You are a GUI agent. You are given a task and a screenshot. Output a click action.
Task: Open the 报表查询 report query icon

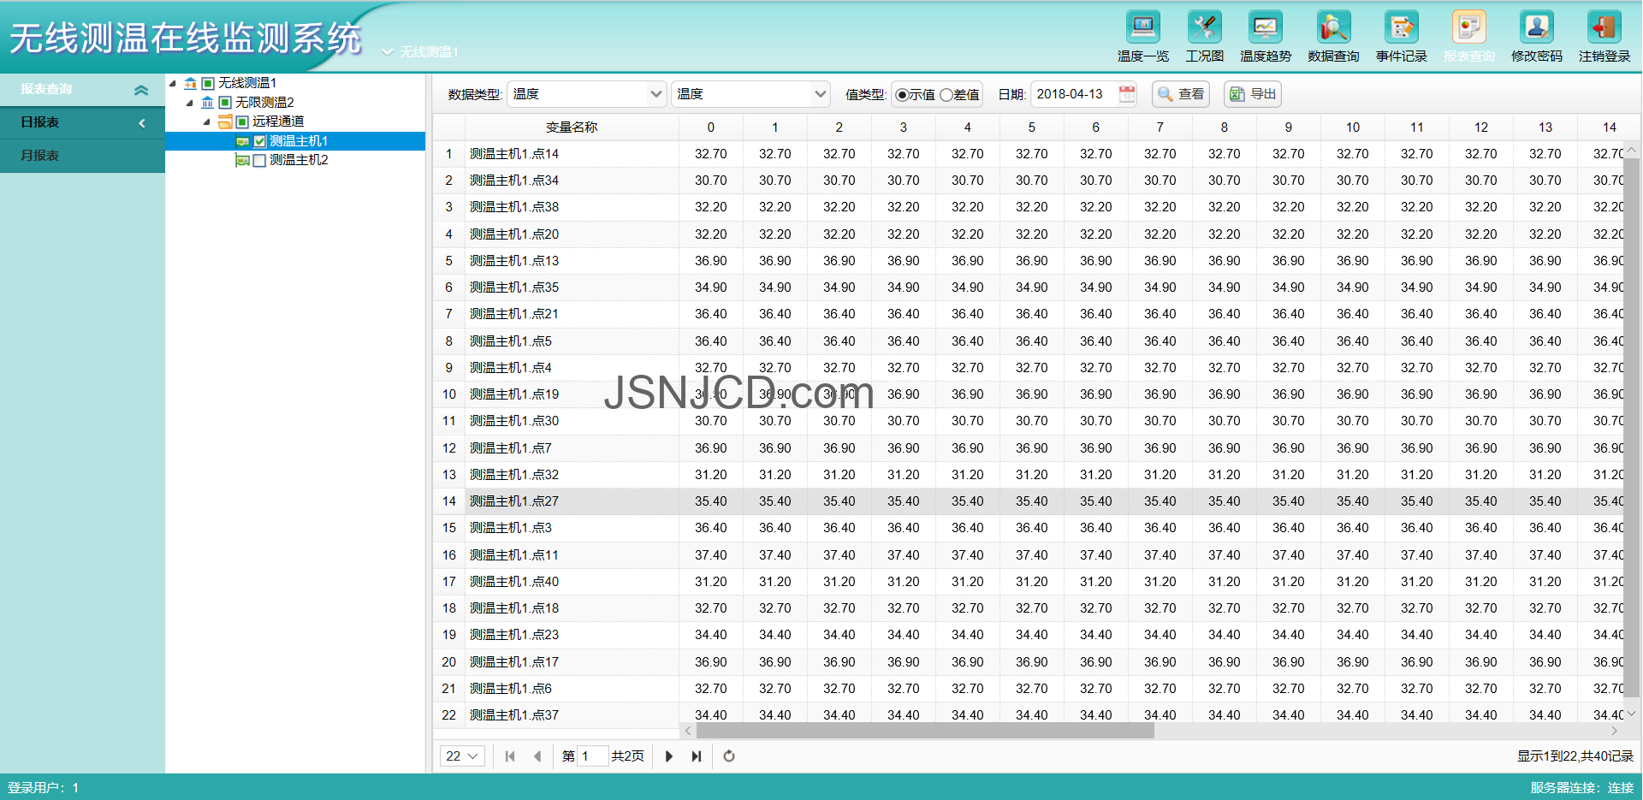point(1468,38)
